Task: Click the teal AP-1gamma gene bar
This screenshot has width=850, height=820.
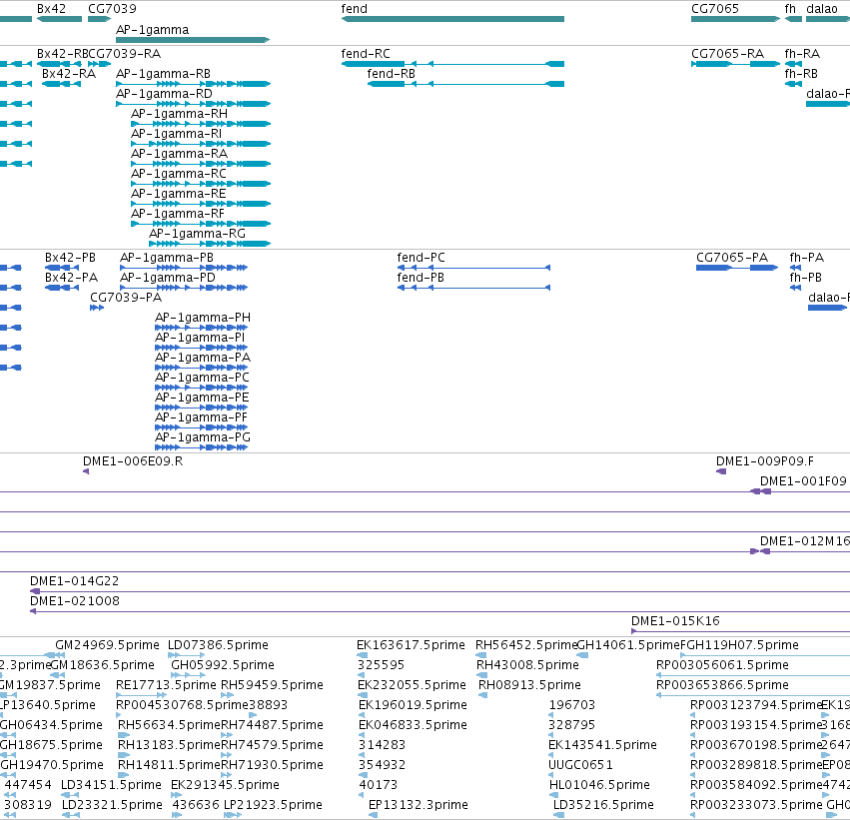Action: [193, 40]
